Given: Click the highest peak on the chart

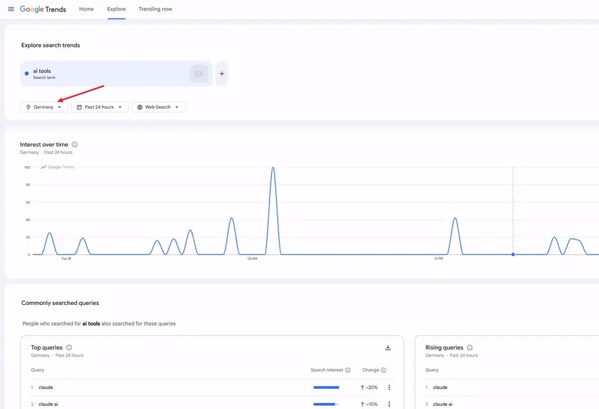Looking at the screenshot, I should coord(273,167).
